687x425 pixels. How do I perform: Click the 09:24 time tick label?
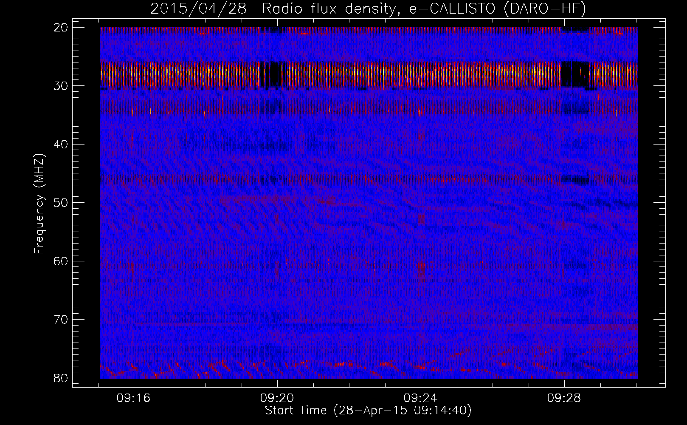pos(421,398)
